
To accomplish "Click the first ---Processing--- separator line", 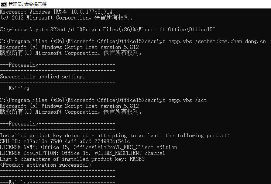I will pyautogui.click(x=58, y=65).
